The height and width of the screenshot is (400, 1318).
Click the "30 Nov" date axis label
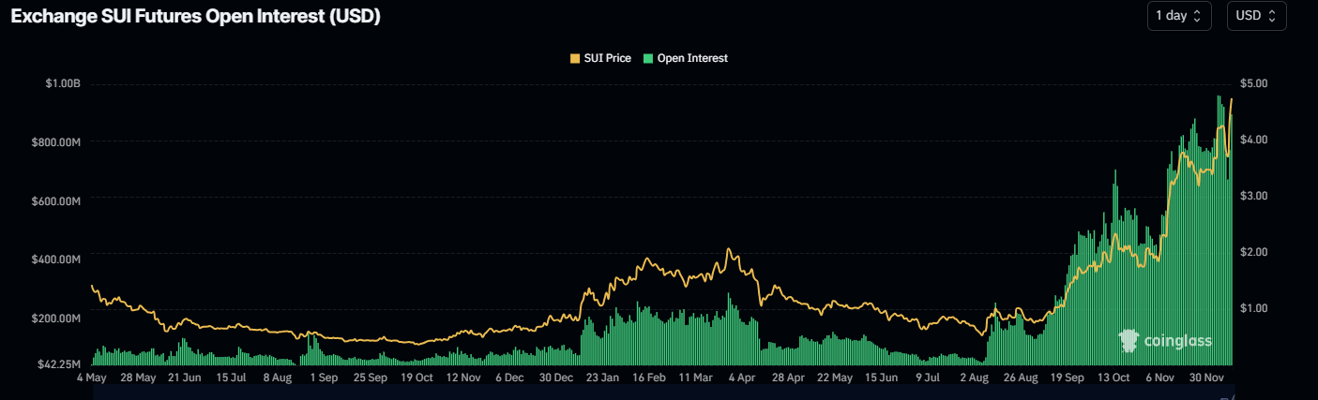1209,378
